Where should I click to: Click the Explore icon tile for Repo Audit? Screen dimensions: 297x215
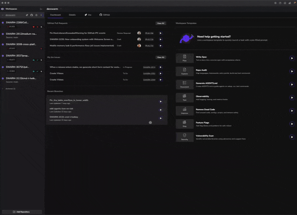pyautogui.click(x=185, y=71)
